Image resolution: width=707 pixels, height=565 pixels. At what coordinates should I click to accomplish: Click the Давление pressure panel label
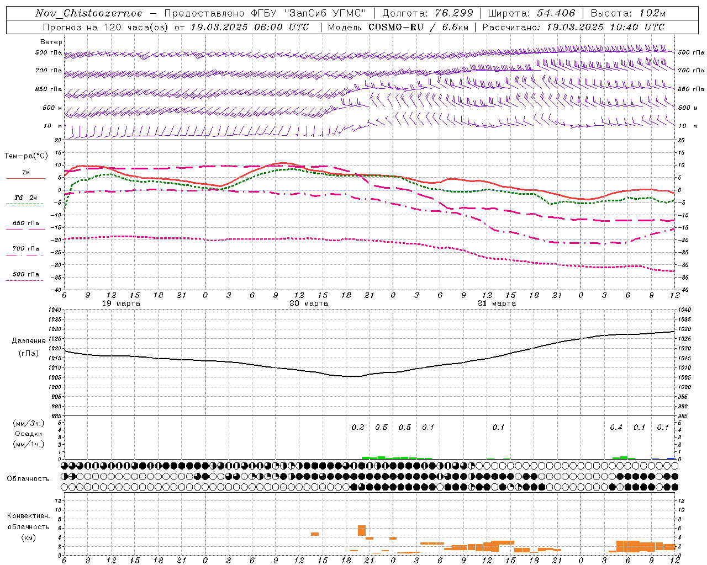[28, 341]
